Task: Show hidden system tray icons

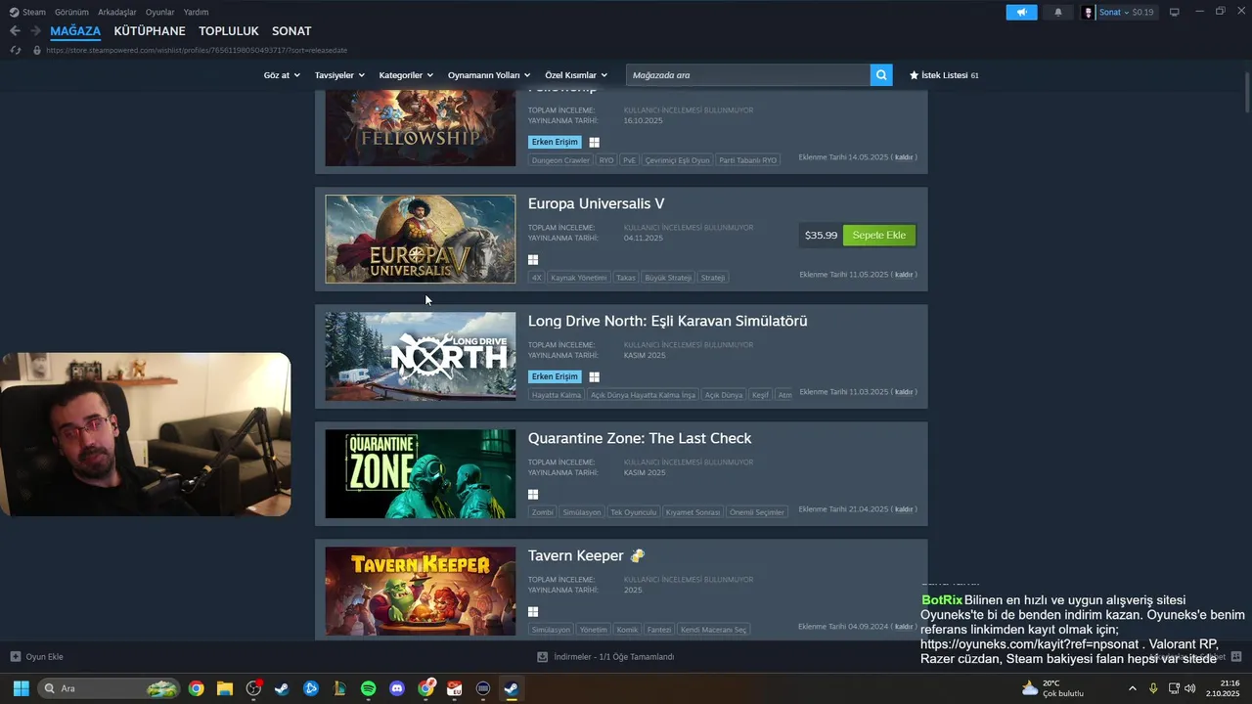Action: click(1133, 688)
